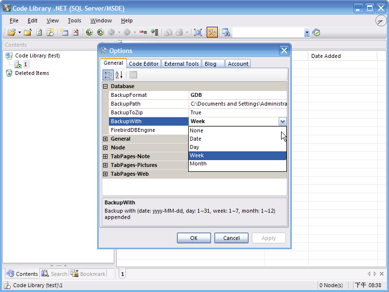This screenshot has width=389, height=292.
Task: Click the Print toolbar icon
Action: click(x=179, y=32)
